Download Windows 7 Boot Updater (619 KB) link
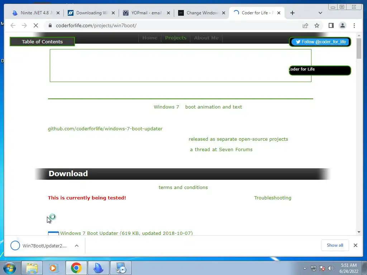Image resolution: width=367 pixels, height=275 pixels. [x=127, y=233]
